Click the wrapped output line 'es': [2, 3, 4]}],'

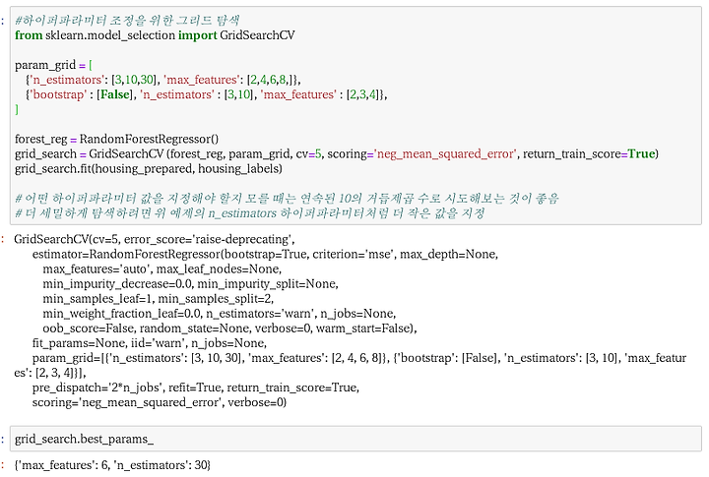(50, 373)
